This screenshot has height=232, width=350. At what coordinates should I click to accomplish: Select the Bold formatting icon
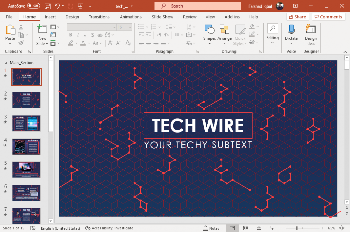click(x=70, y=34)
